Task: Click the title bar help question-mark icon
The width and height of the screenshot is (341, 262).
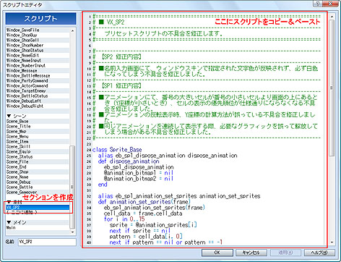Action: click(x=318, y=4)
